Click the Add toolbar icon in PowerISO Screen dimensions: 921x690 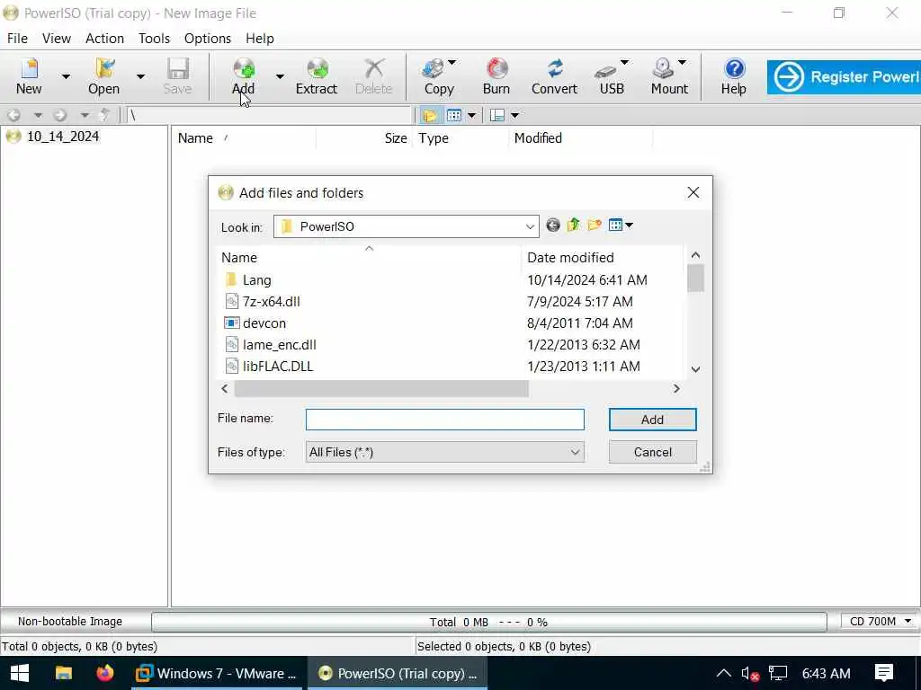coord(243,76)
